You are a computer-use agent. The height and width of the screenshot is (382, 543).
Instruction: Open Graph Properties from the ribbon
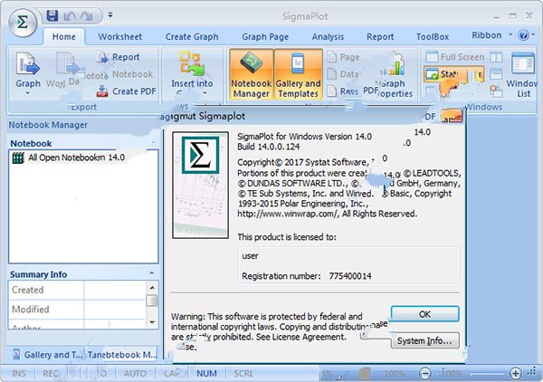click(395, 75)
